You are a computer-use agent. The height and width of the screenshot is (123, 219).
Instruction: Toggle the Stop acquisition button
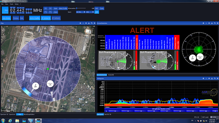tap(5, 10)
